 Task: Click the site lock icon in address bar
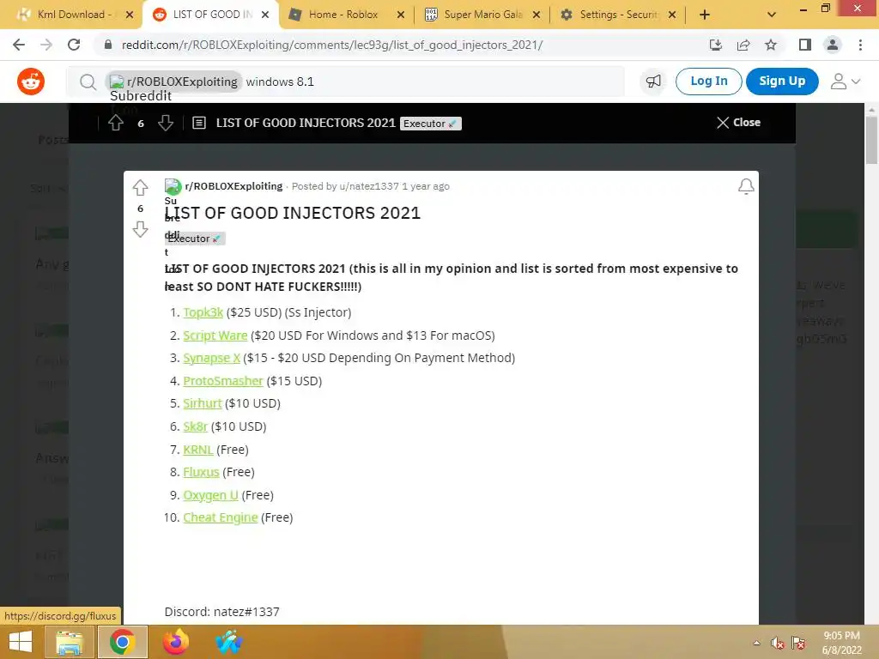tap(108, 45)
